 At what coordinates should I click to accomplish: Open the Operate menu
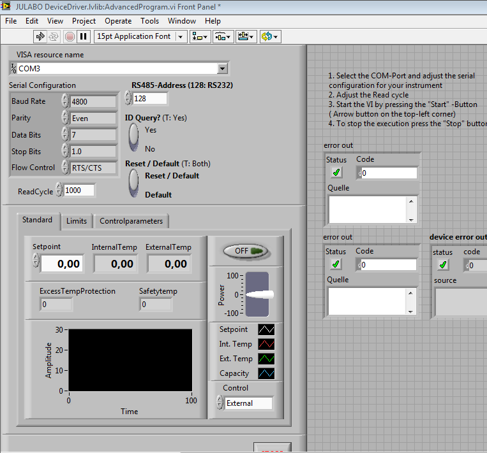point(117,21)
